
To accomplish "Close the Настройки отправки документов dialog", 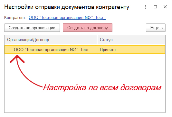I will click(165, 7).
